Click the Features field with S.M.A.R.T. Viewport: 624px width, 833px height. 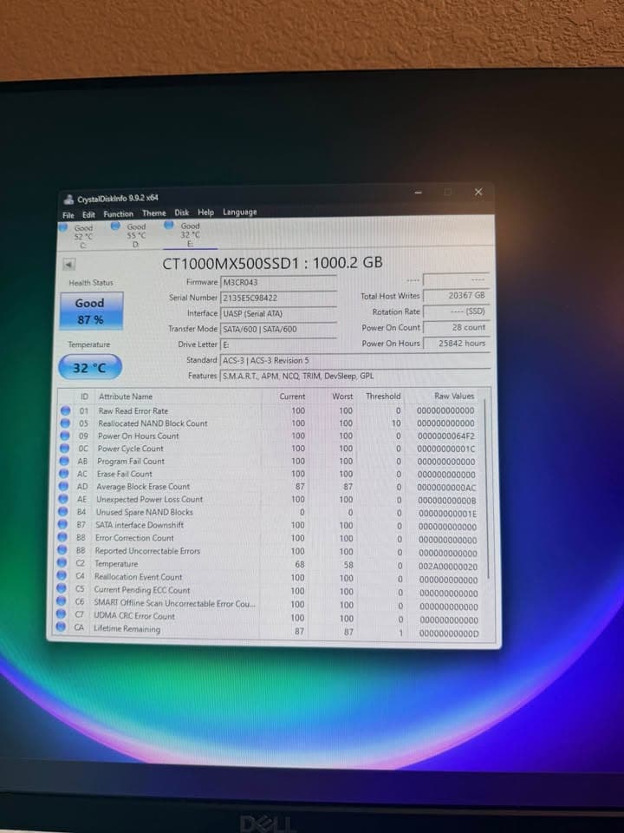coord(354,376)
